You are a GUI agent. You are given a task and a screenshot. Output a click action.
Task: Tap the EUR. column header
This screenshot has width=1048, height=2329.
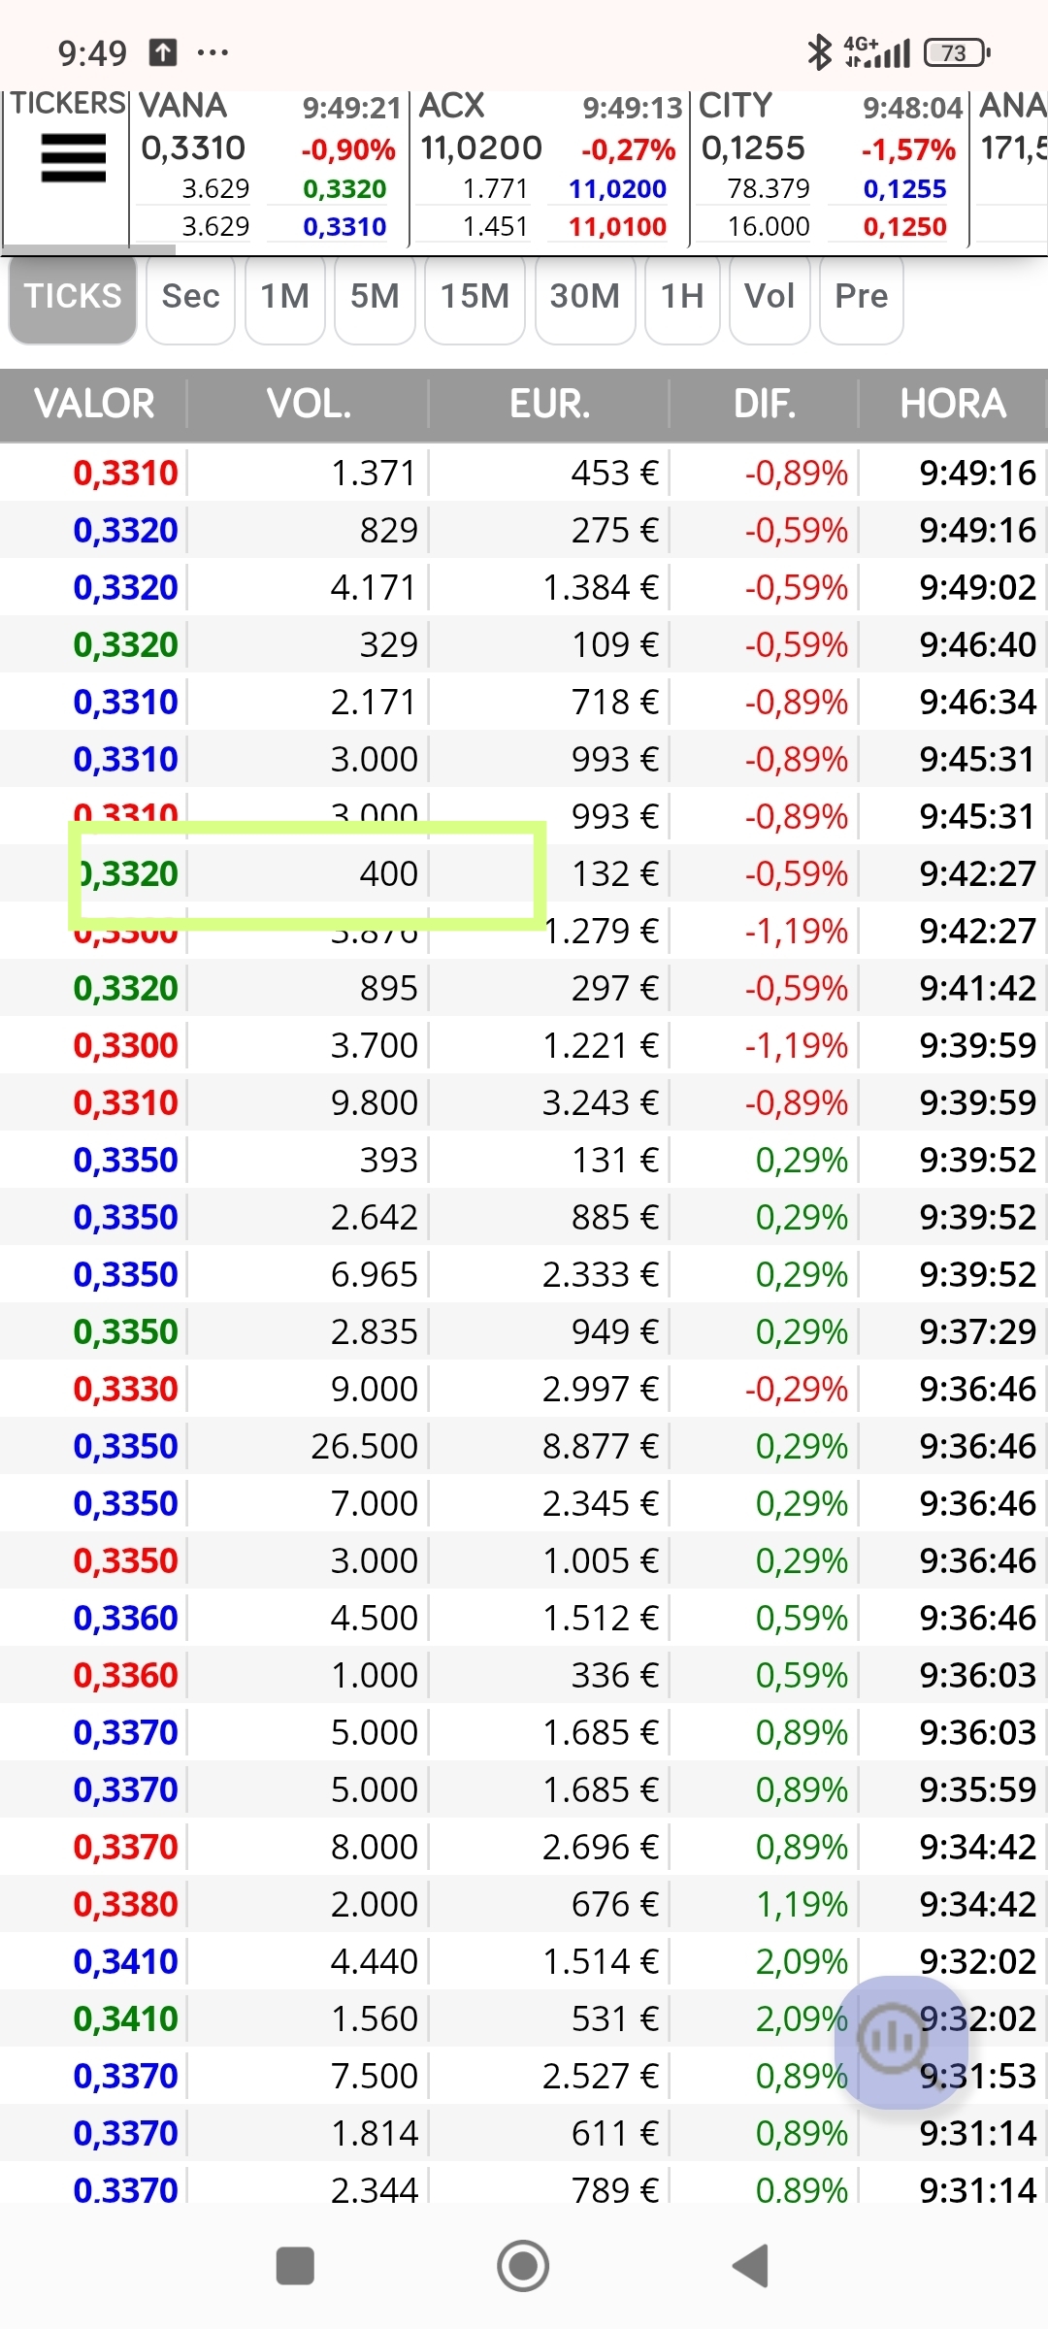[x=549, y=404]
